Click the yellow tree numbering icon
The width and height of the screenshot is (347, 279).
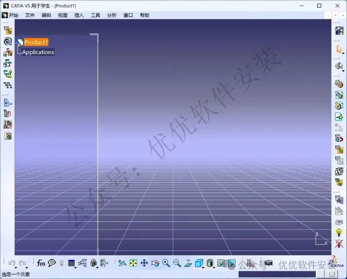339,150
